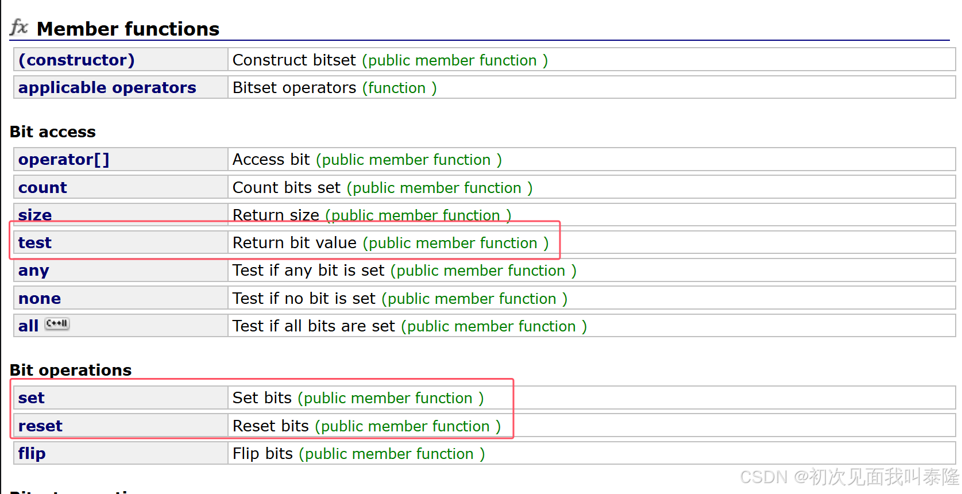The image size is (962, 494).
Task: Click the 'Test if any bit is set' text
Action: (x=308, y=270)
